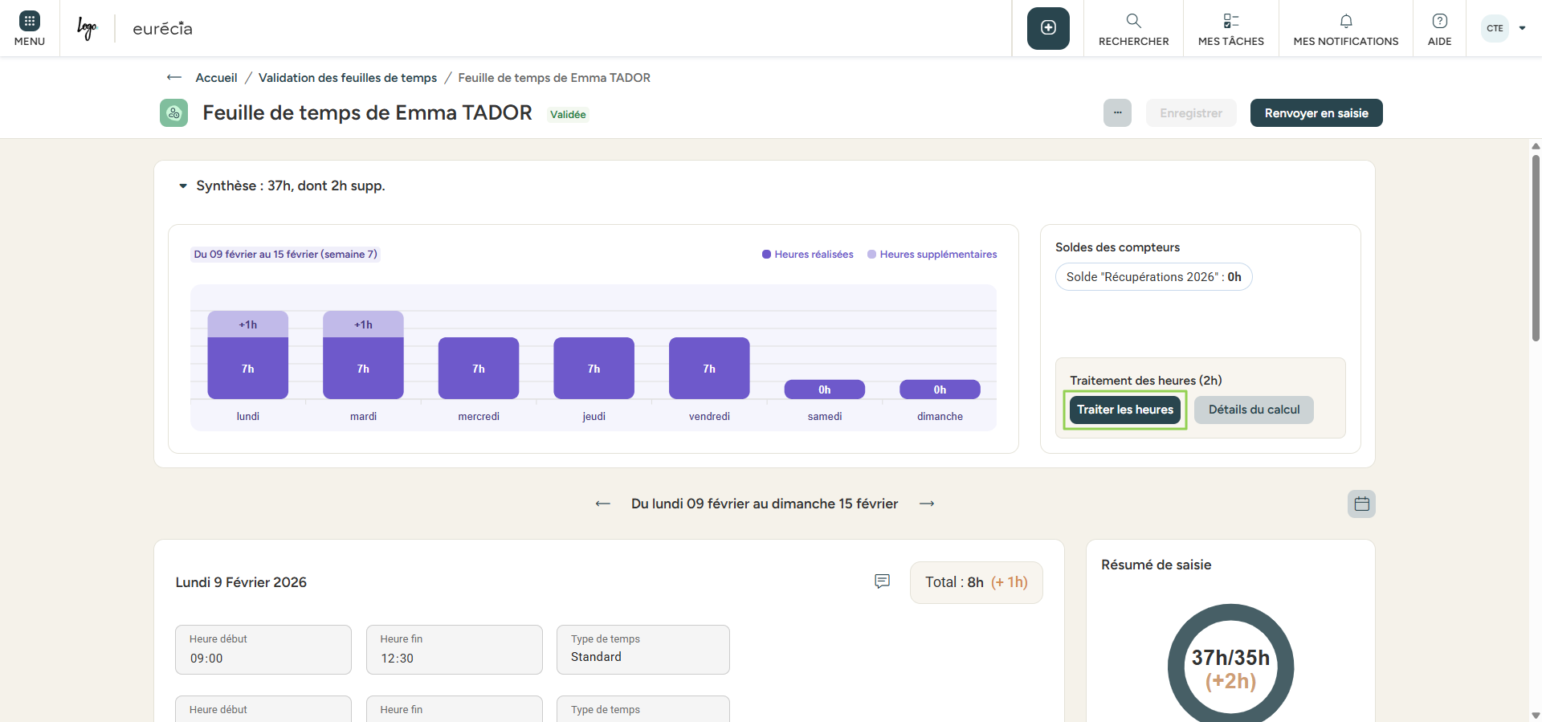Open Mes Tâches task list
Image resolution: width=1542 pixels, height=722 pixels.
tap(1230, 28)
